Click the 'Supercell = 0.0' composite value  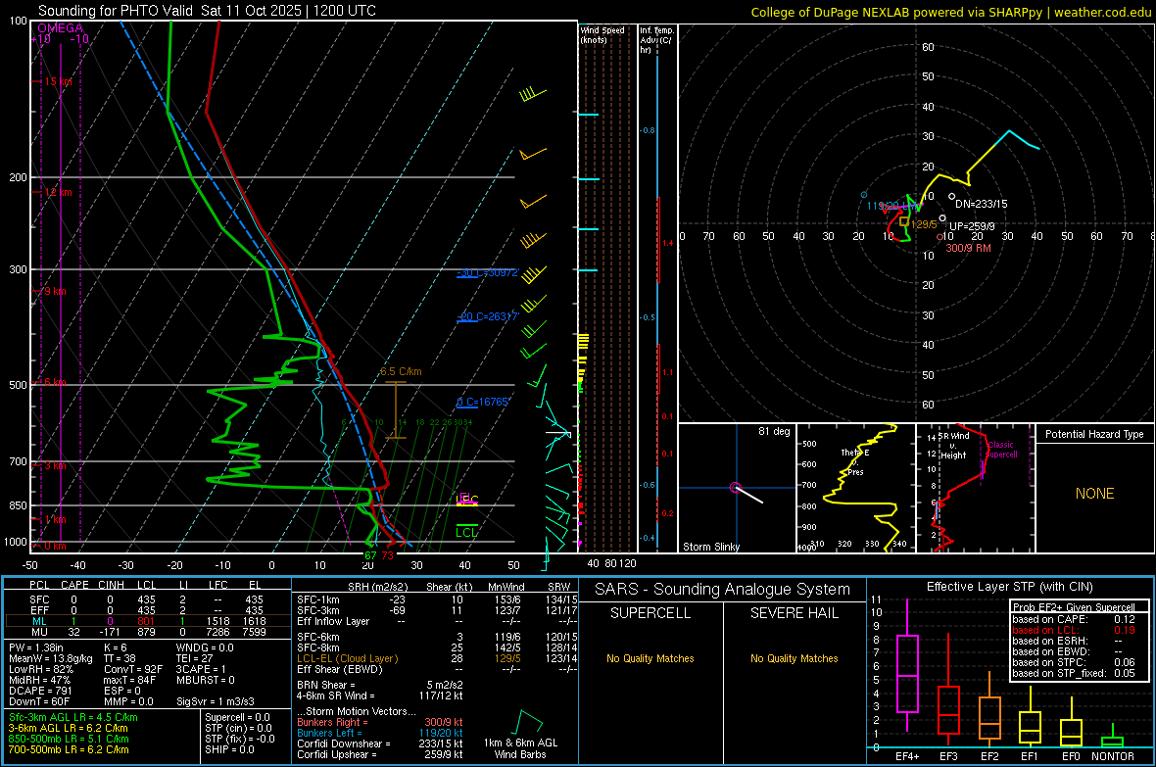(x=237, y=717)
